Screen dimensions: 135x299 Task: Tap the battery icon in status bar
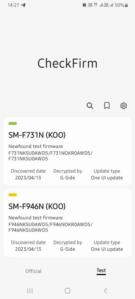pos(126,5)
